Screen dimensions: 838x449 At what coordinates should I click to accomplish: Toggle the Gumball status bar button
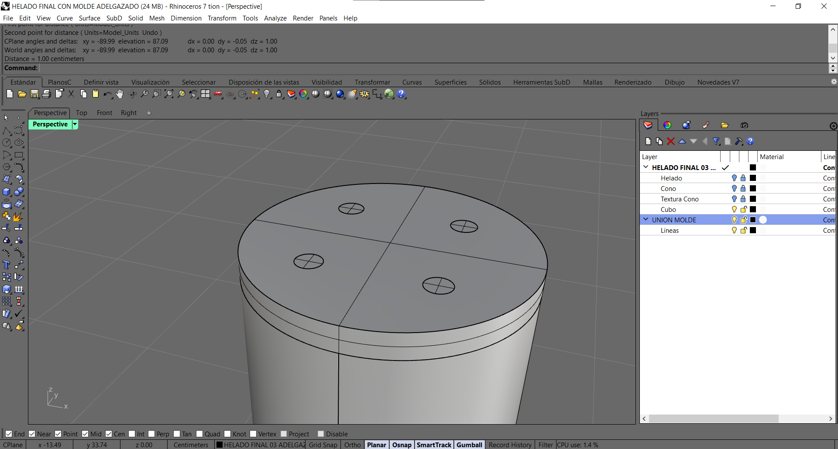[x=470, y=445]
